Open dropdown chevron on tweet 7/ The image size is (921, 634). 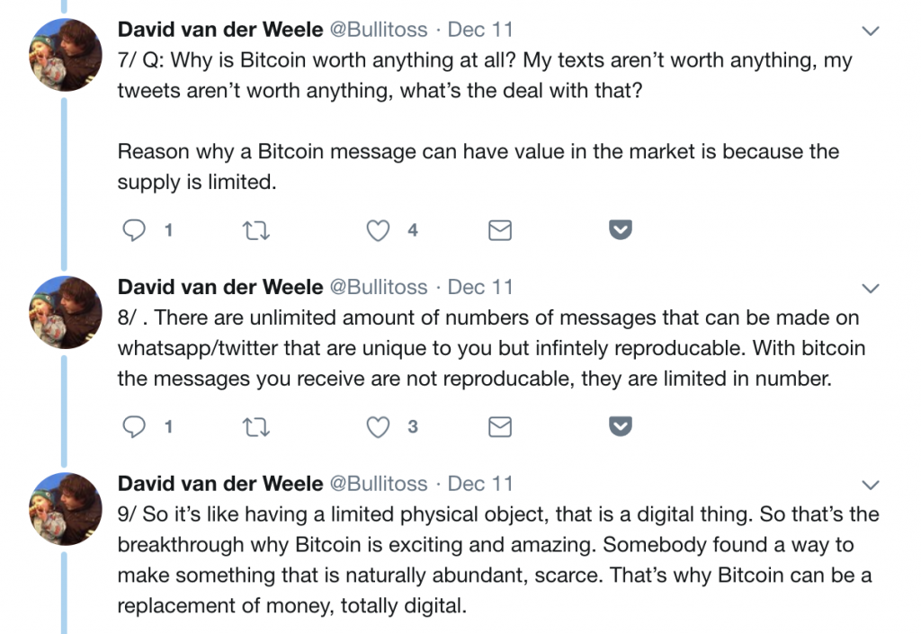tap(870, 31)
